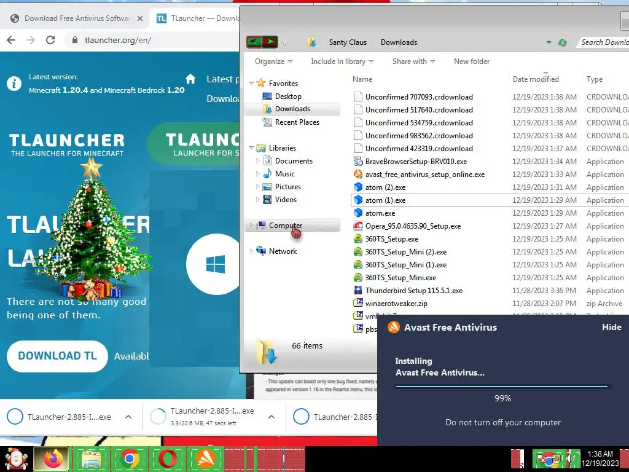Open options chevron for in-progress TLauncher download
The width and height of the screenshot is (629, 472).
[x=272, y=417]
